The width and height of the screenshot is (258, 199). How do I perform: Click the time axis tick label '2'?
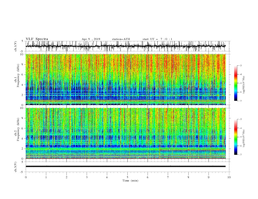click(x=66, y=177)
